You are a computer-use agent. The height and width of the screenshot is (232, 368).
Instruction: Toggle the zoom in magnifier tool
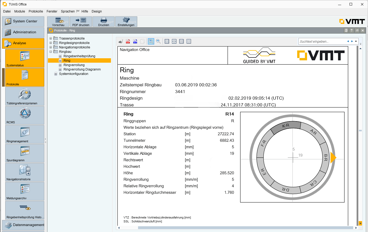coord(151,41)
